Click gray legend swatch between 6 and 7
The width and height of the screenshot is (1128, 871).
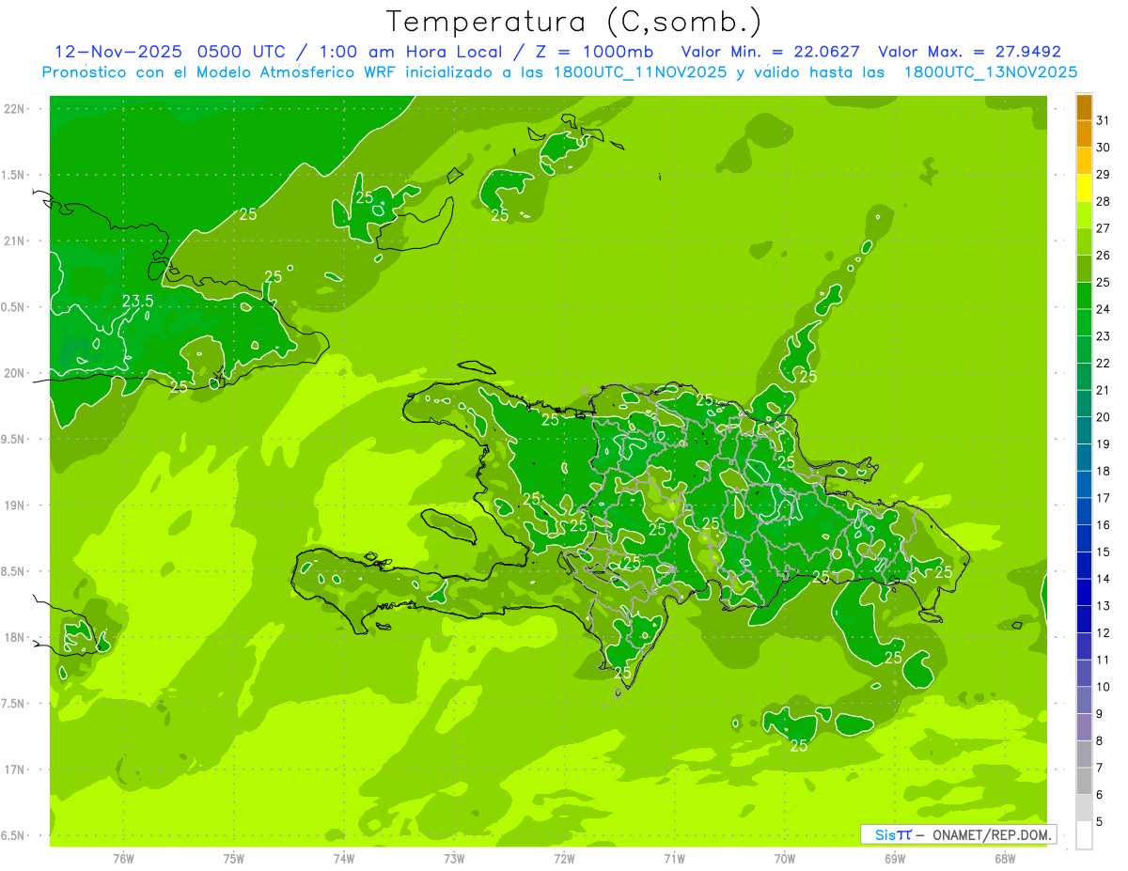(x=1084, y=782)
